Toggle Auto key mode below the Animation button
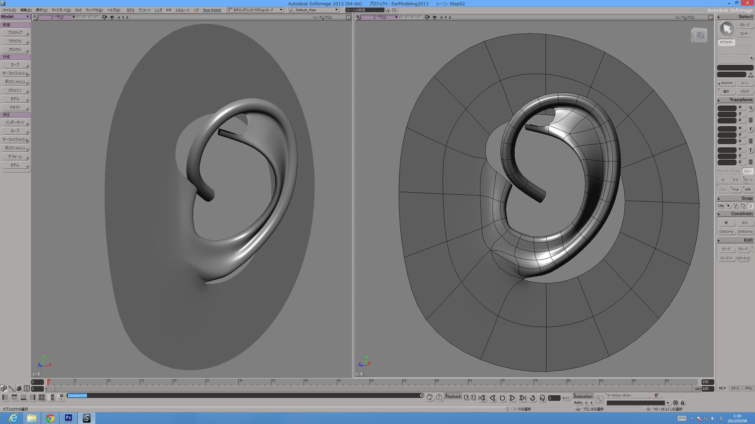This screenshot has width=755, height=424. point(578,402)
